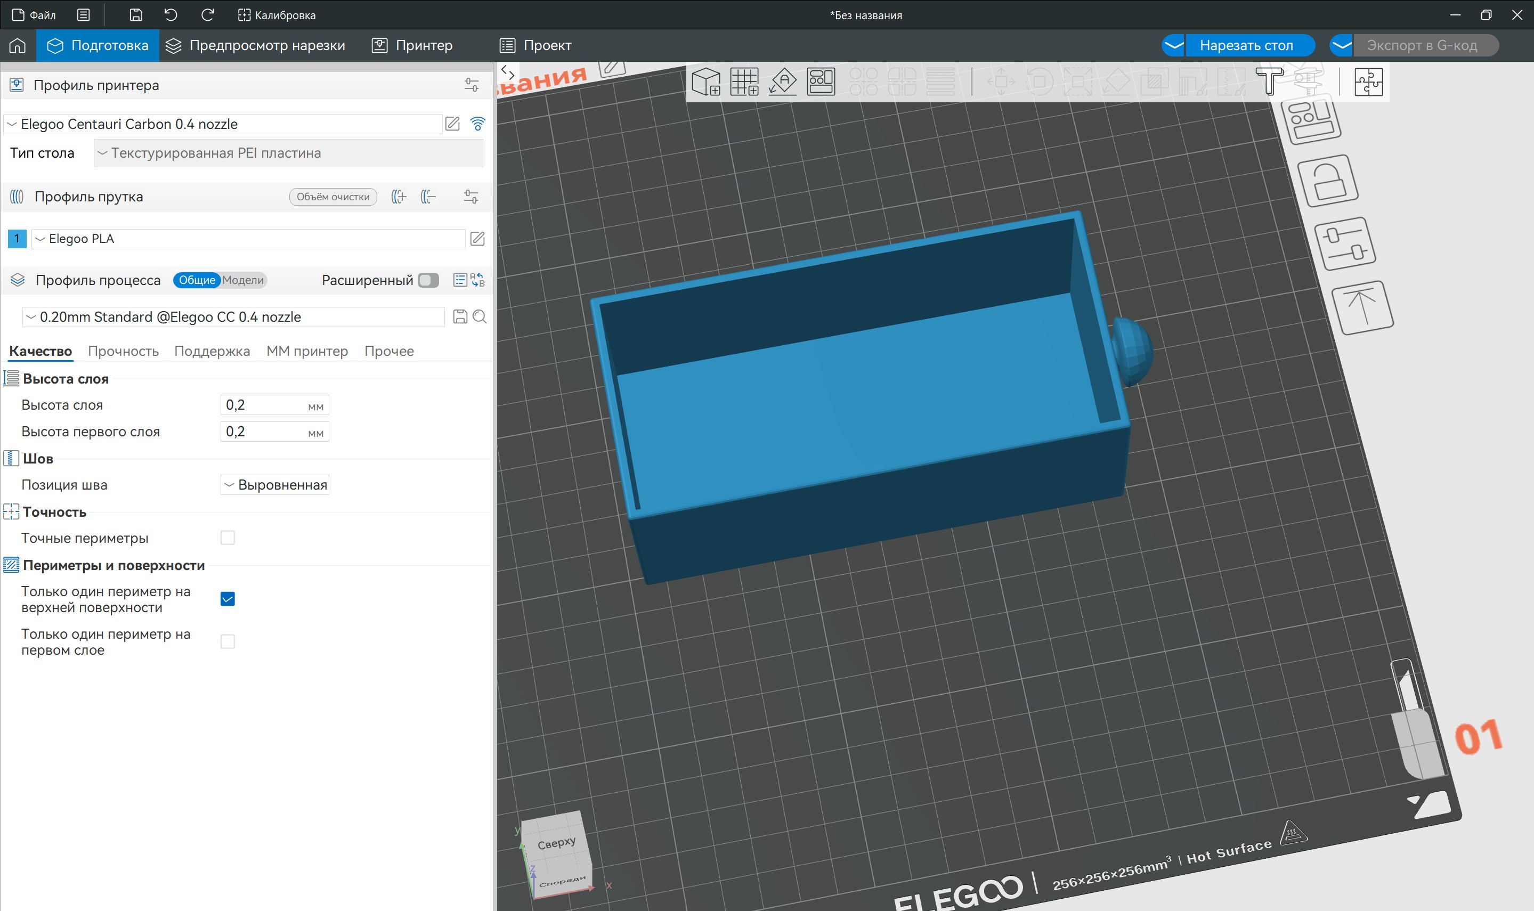Uncheck one perimeter on top surface
Image resolution: width=1534 pixels, height=911 pixels.
click(228, 599)
